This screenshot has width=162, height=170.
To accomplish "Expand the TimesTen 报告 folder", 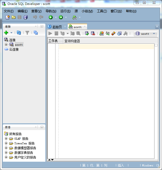I will point(6,143).
